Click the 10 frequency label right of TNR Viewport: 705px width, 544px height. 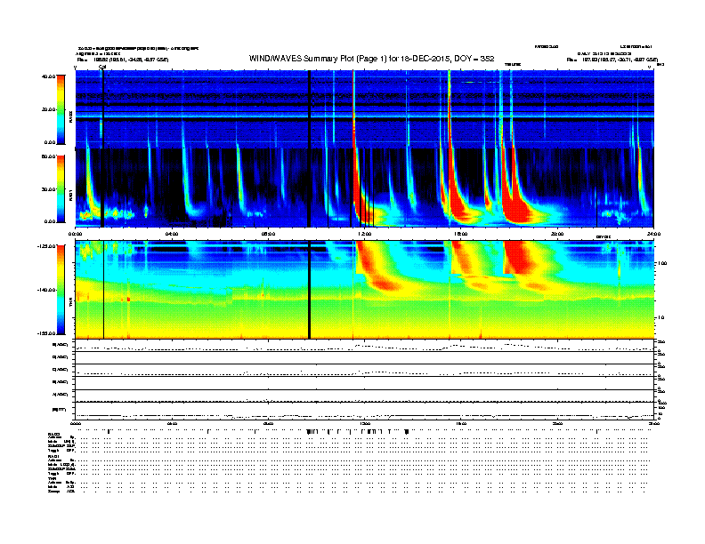(660, 318)
